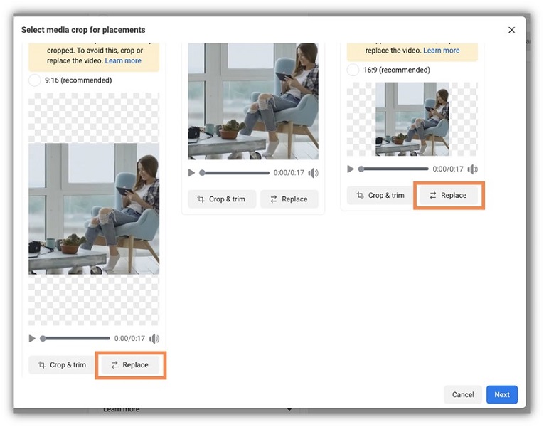Click the 9:16 video progress slider
Image resolution: width=544 pixels, height=427 pixels.
(x=75, y=339)
